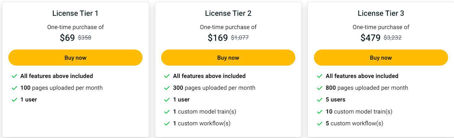Click the checkmark beside 800 pages uploaded
This screenshot has width=454, height=138.
click(320, 88)
